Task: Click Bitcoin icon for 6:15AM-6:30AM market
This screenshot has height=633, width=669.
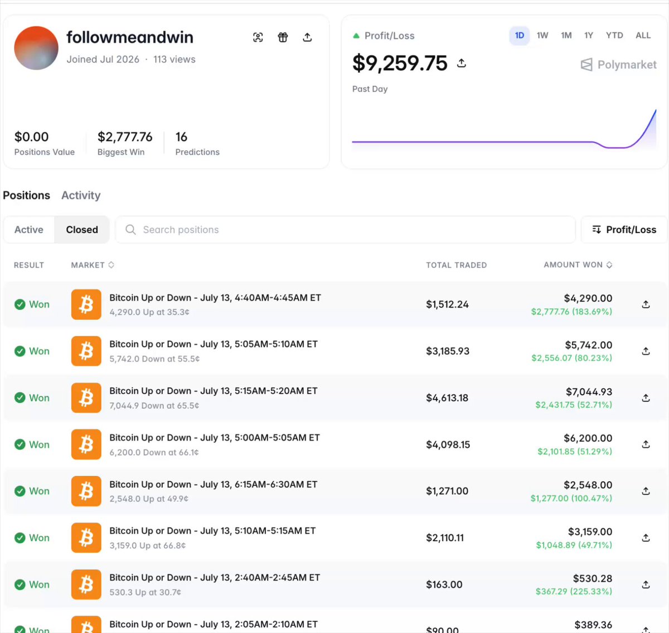Action: pos(86,491)
